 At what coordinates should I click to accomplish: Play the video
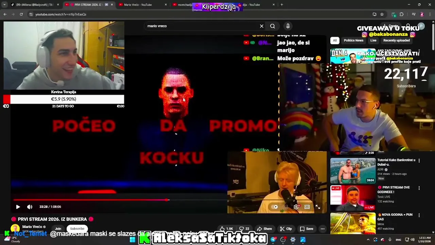coord(18,207)
